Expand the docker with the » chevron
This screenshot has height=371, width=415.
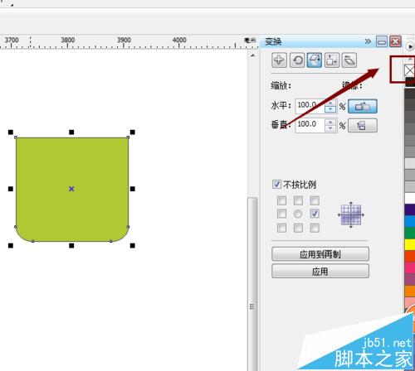coord(368,41)
